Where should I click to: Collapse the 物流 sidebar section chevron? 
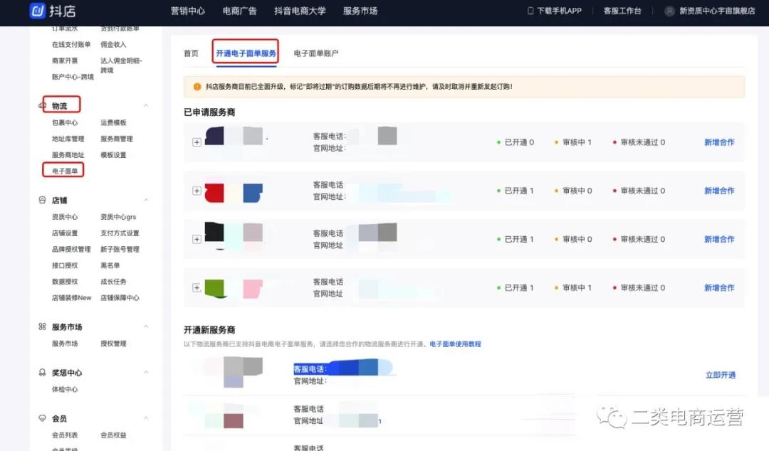pos(146,106)
